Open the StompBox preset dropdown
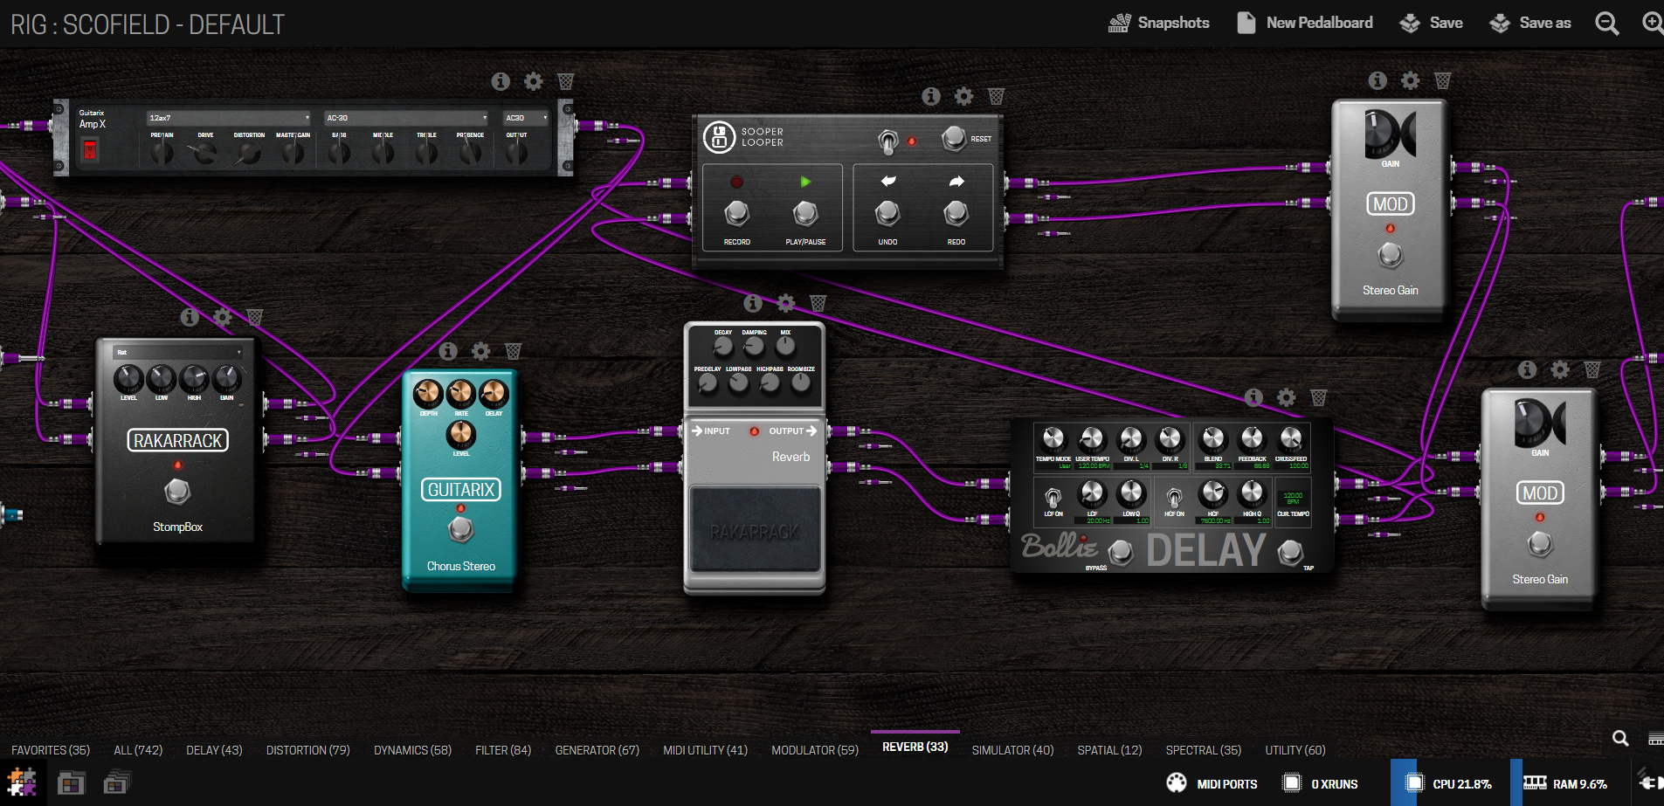Viewport: 1664px width, 806px height. (178, 352)
